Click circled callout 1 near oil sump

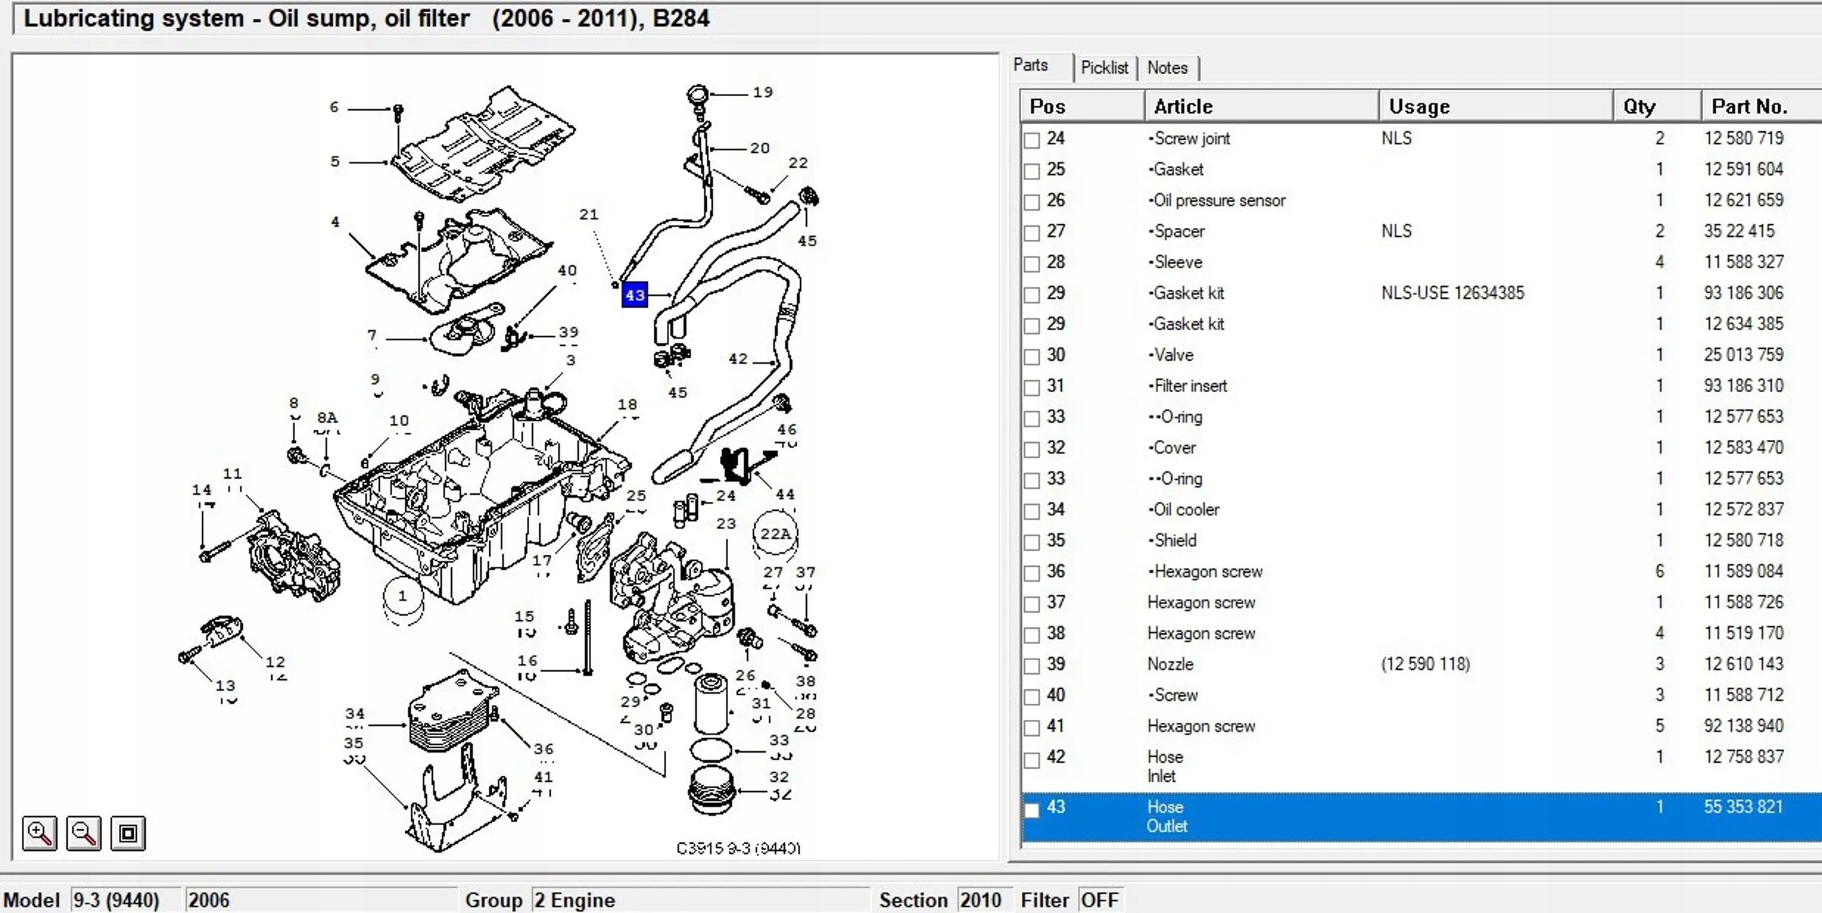[402, 596]
